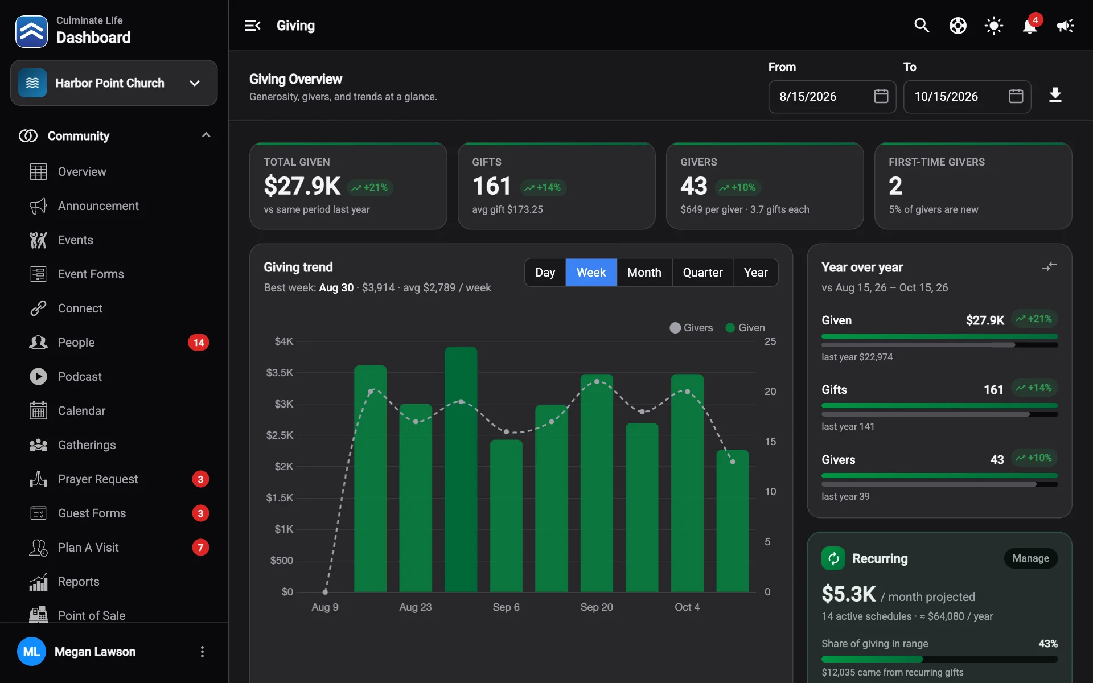Toggle the light/dark theme sun icon
This screenshot has height=683, width=1093.
click(993, 26)
